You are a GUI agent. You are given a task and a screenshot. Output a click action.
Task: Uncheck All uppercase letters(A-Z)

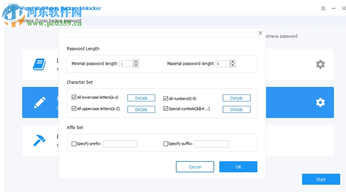pos(74,108)
